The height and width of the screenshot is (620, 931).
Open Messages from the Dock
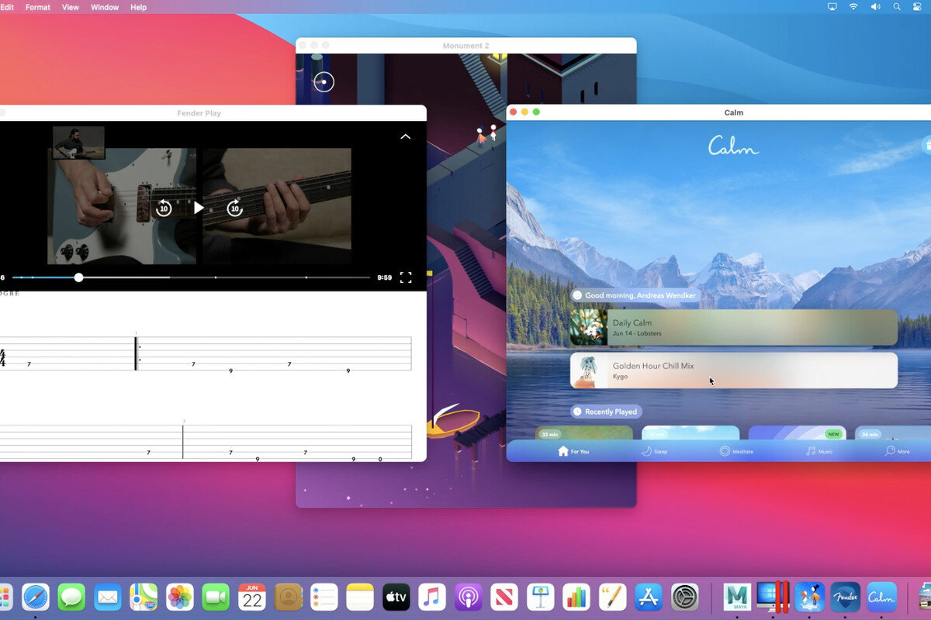(71, 597)
